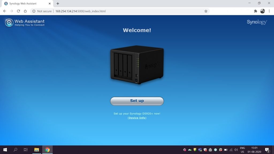Viewport: 274px width, 154px height.
Task: Open the Slack tray icon
Action: (185, 150)
